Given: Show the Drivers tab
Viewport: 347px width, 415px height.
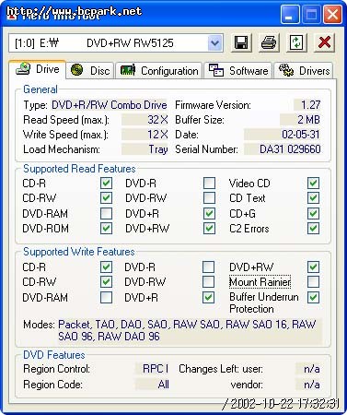Looking at the screenshot, I should 304,70.
